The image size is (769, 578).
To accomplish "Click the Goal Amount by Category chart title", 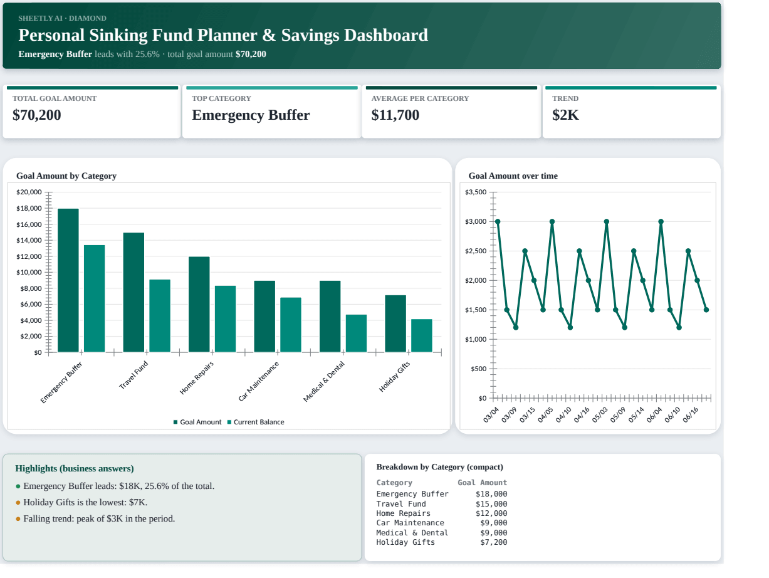I will 66,176.
